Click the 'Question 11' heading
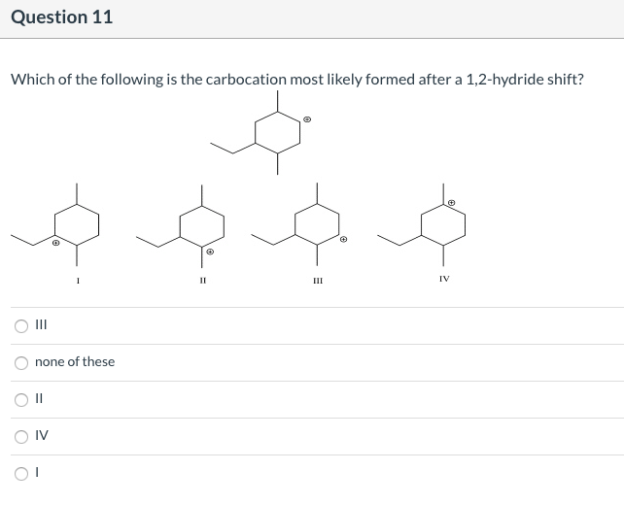Image resolution: width=624 pixels, height=505 pixels. coord(62,17)
